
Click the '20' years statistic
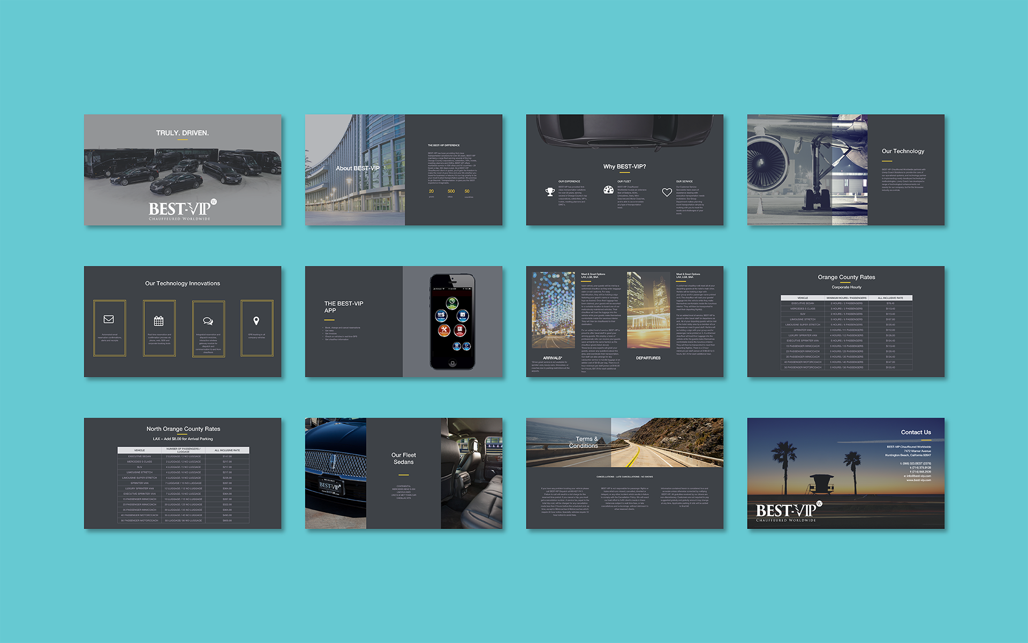[432, 191]
